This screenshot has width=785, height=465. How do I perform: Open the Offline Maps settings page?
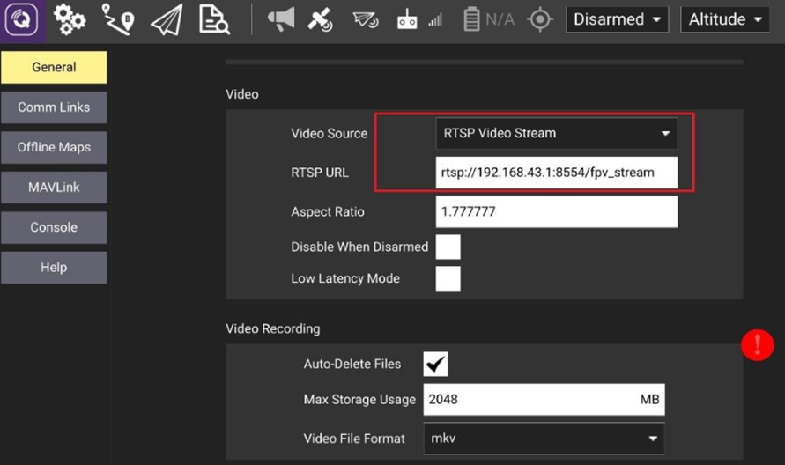click(54, 147)
